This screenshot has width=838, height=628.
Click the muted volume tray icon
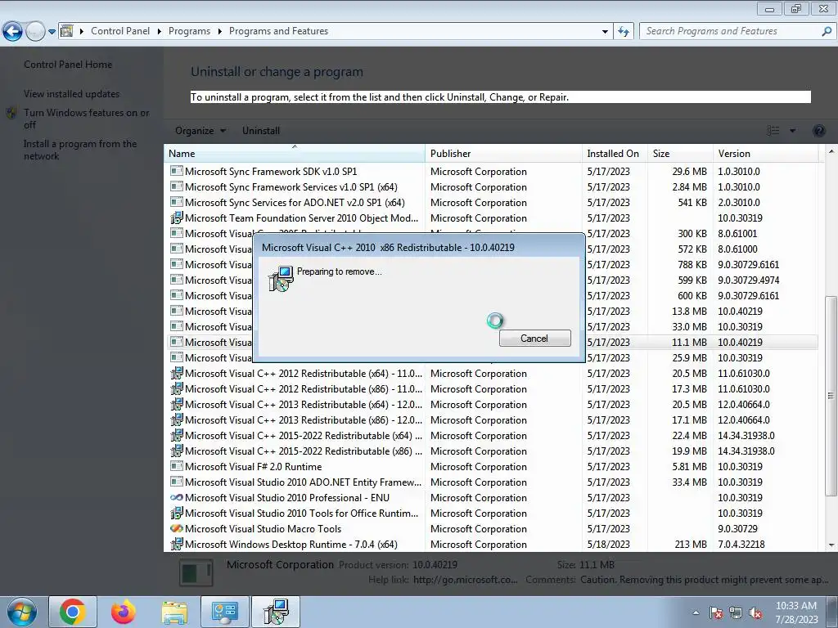[x=755, y=612]
